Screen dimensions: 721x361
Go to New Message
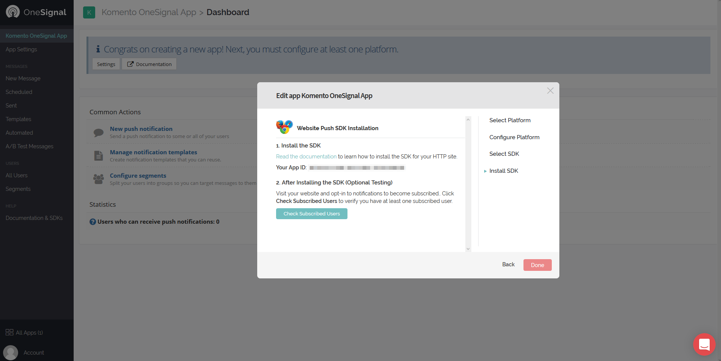click(23, 78)
